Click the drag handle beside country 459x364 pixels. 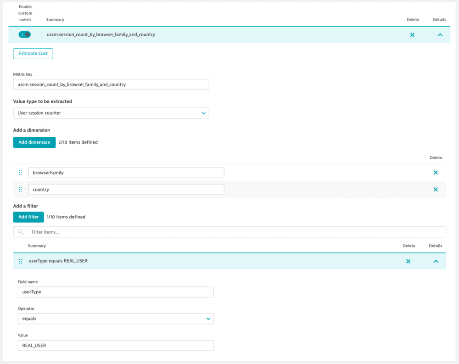20,189
